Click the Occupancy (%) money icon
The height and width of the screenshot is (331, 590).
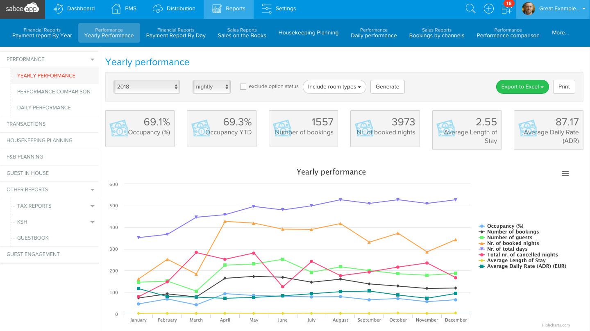(x=119, y=129)
